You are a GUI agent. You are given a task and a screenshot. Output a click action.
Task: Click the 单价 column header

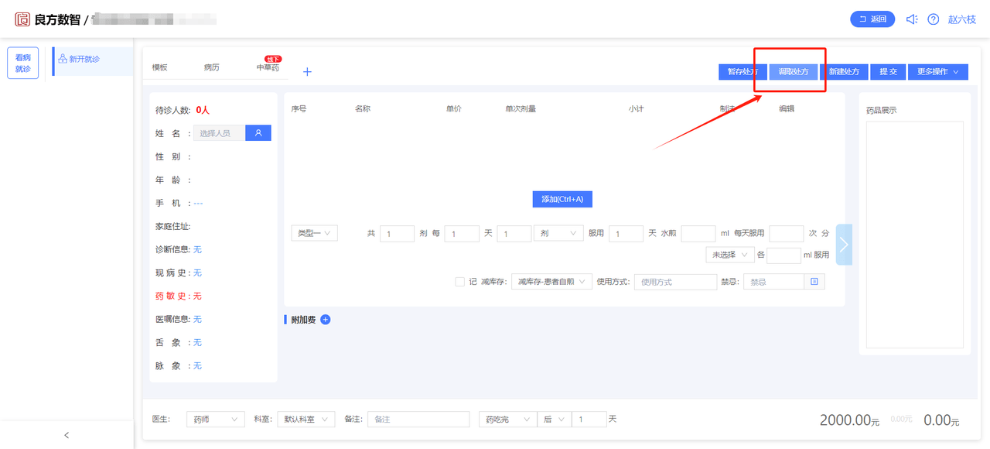coord(454,109)
